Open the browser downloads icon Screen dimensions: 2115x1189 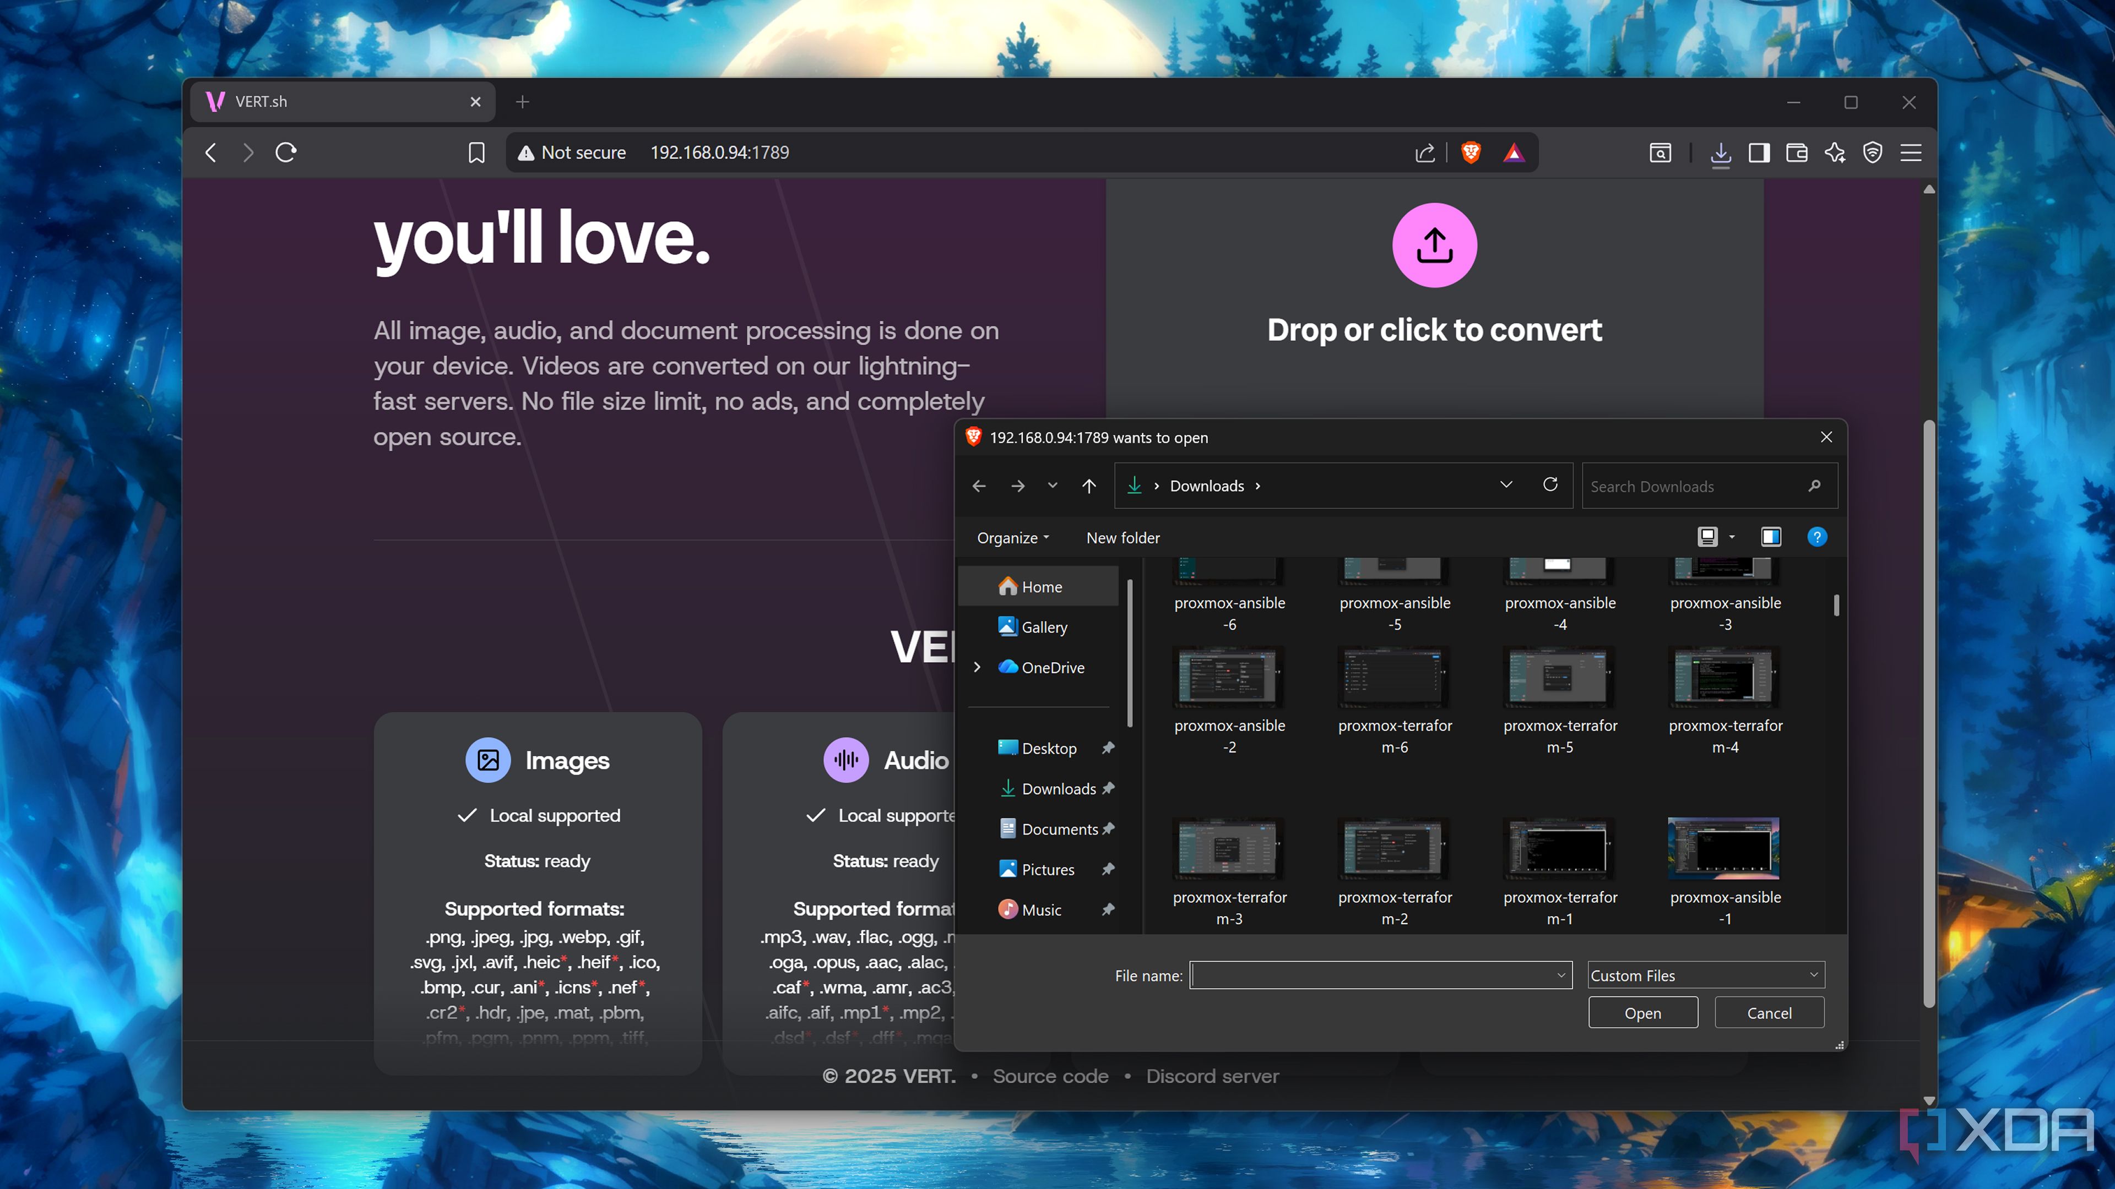coord(1720,154)
